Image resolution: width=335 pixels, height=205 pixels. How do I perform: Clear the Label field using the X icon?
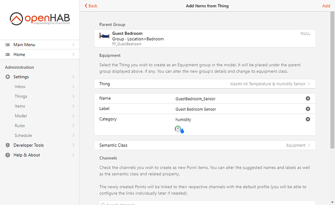pos(308,109)
